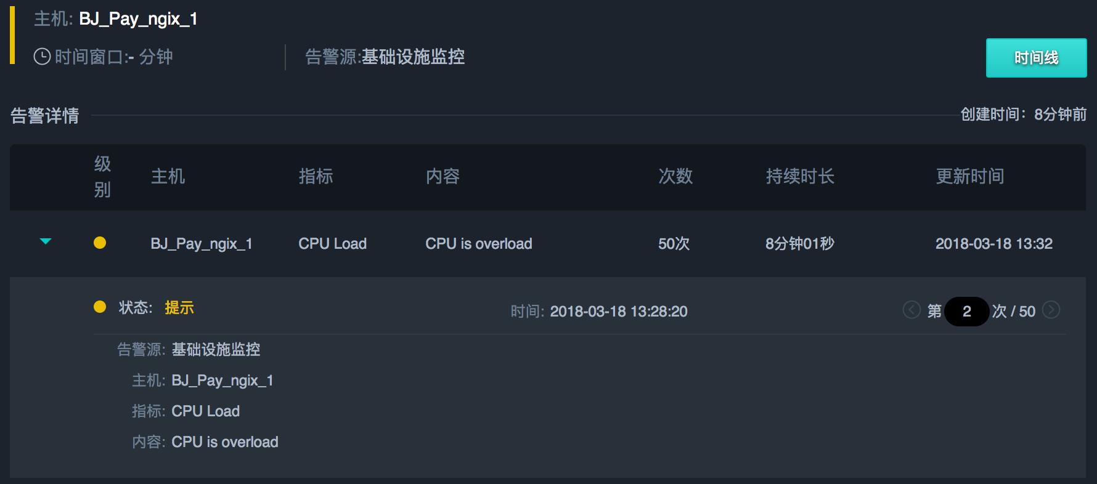
Task: Click the clock icon beside 时间窗口
Action: [x=42, y=57]
